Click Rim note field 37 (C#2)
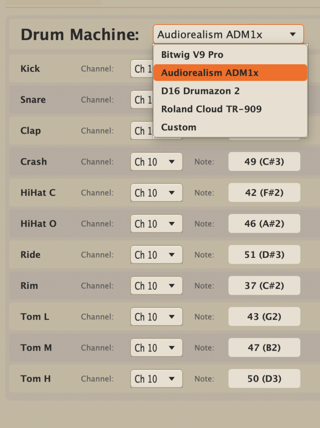The image size is (320, 428). 264,286
